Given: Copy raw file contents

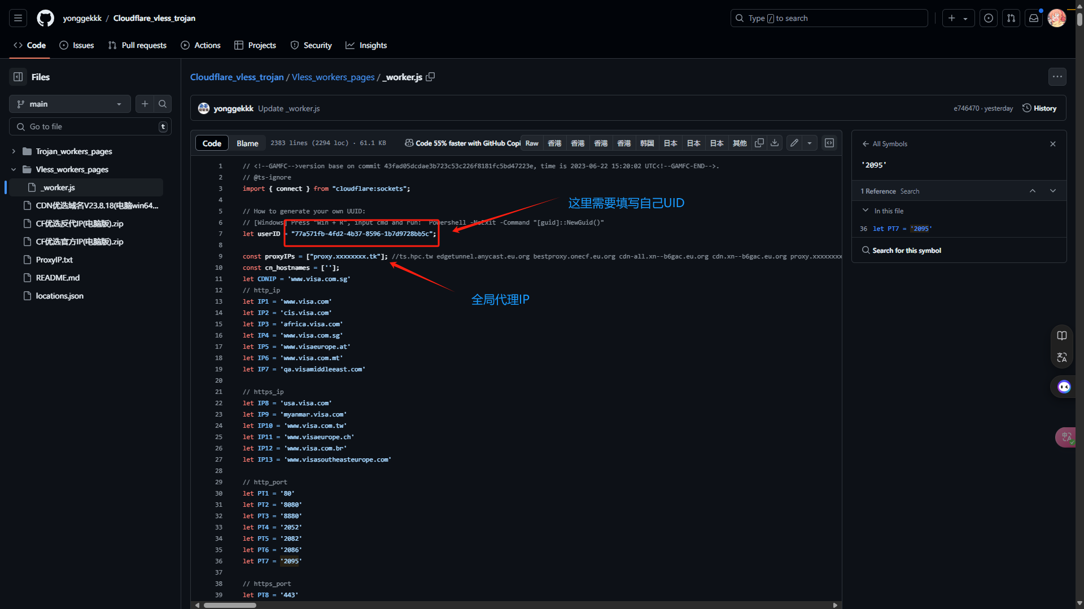Looking at the screenshot, I should tap(759, 143).
